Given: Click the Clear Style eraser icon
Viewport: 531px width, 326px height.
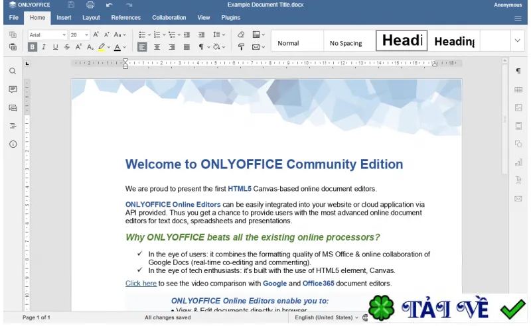Looking at the screenshot, I should coord(241,34).
